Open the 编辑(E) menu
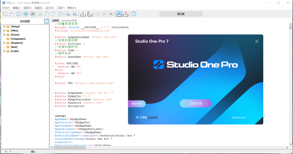The image size is (293, 154). click(x=16, y=8)
